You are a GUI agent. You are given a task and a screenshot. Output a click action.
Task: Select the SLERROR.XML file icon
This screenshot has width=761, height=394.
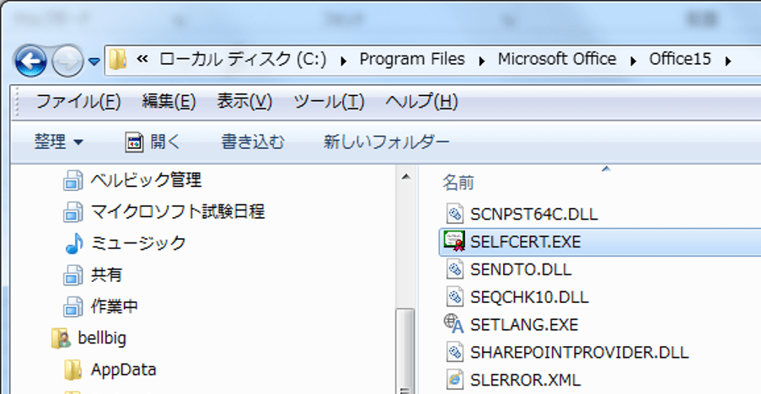(x=455, y=378)
